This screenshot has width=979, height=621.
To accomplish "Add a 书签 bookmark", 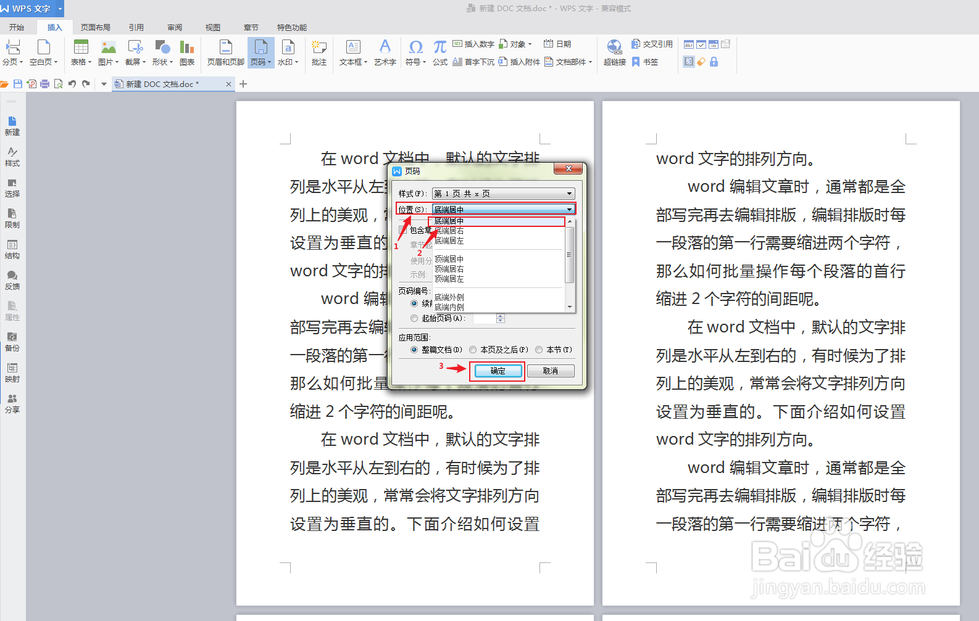I will click(x=645, y=62).
